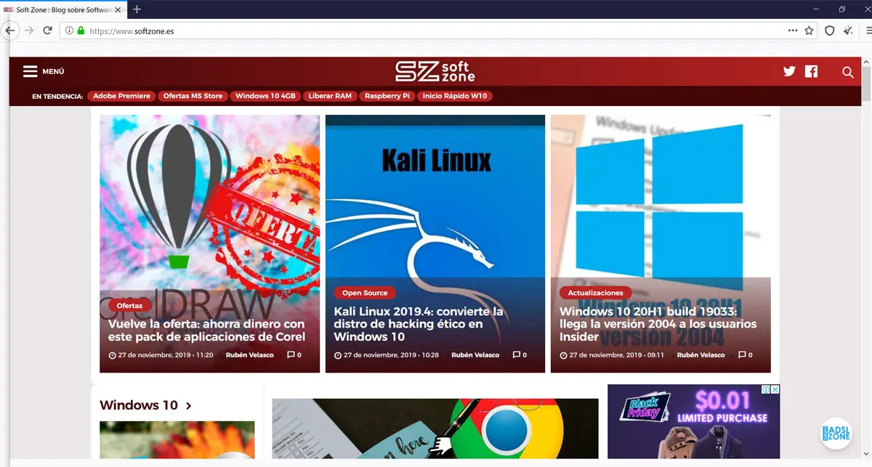This screenshot has height=467, width=872.
Task: Open the shield tracking protection icon
Action: coord(830,31)
